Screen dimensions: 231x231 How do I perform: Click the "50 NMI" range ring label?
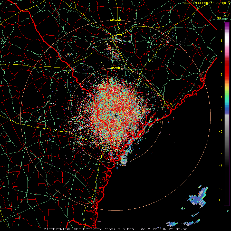tap(115, 68)
